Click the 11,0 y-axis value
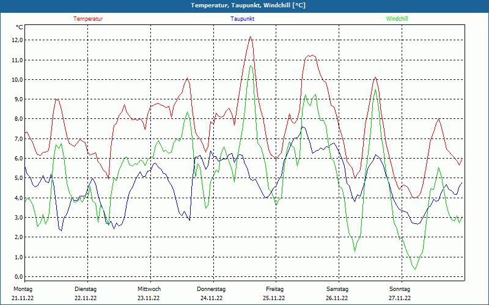Image resolution: width=489 pixels, height=305 pixels. pos(17,60)
